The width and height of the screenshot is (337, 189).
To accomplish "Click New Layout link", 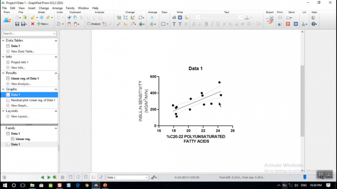I will (x=20, y=117).
